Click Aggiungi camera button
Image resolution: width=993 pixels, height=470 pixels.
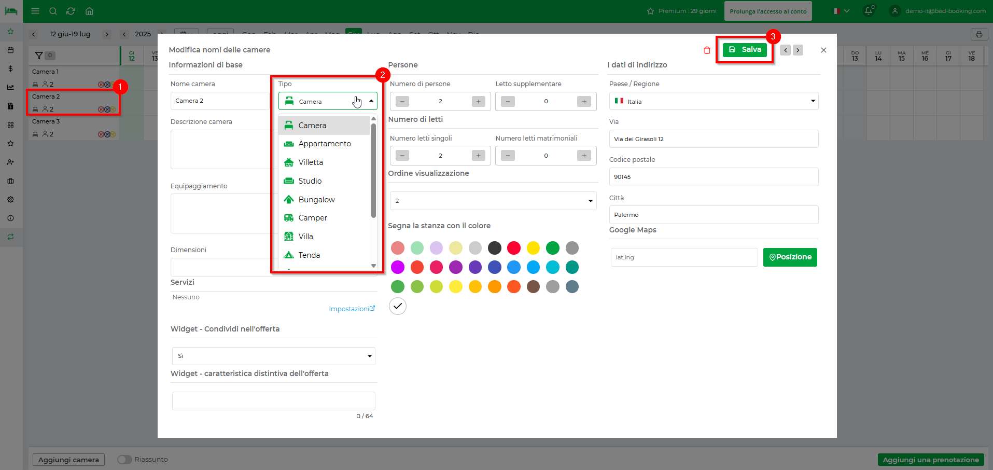[68, 460]
